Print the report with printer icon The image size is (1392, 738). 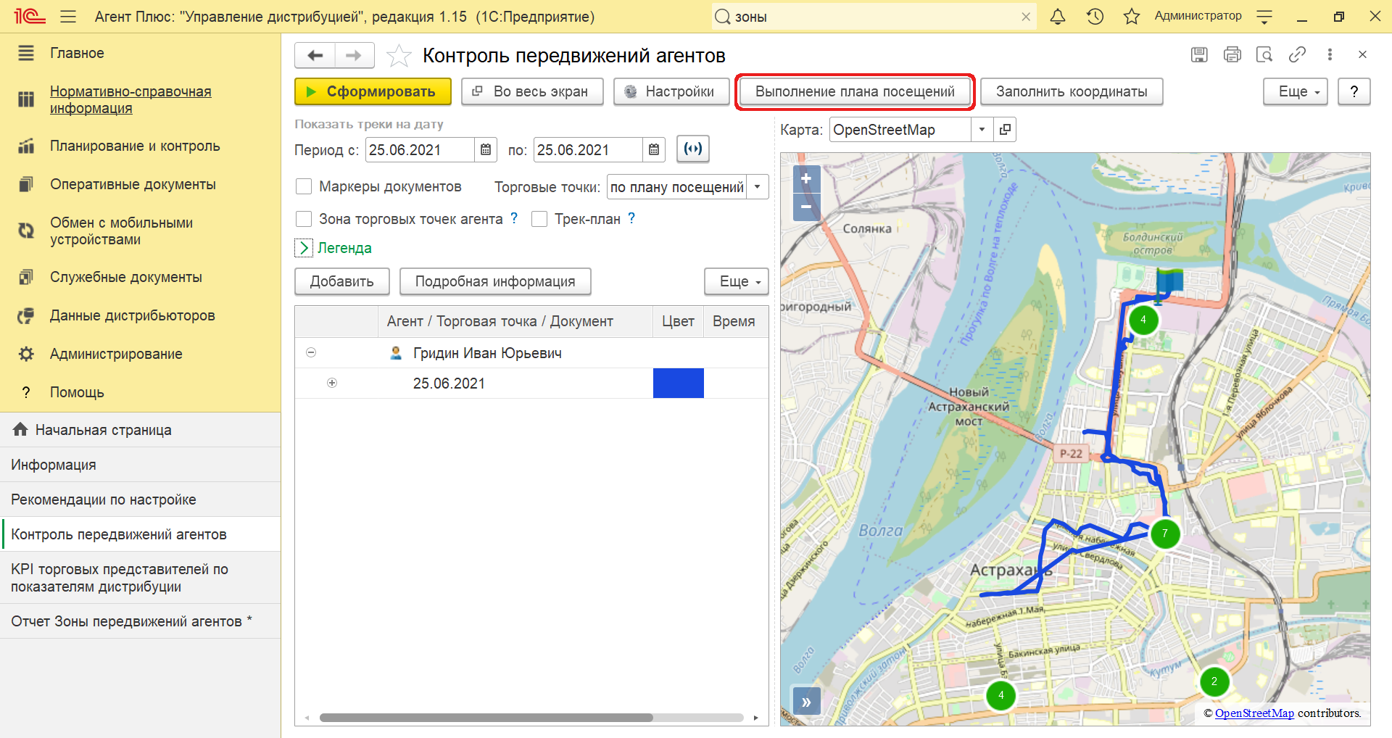(x=1232, y=54)
